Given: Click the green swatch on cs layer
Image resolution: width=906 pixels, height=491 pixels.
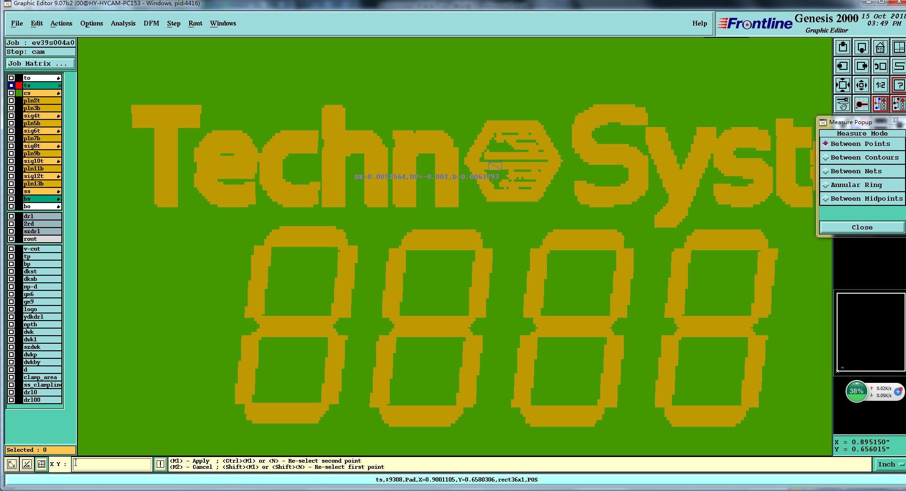Looking at the screenshot, I should point(19,93).
